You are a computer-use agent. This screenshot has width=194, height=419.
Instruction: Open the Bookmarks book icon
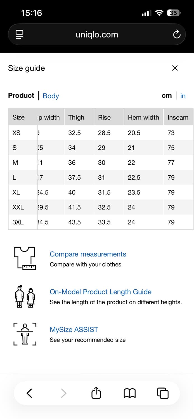coord(129,393)
